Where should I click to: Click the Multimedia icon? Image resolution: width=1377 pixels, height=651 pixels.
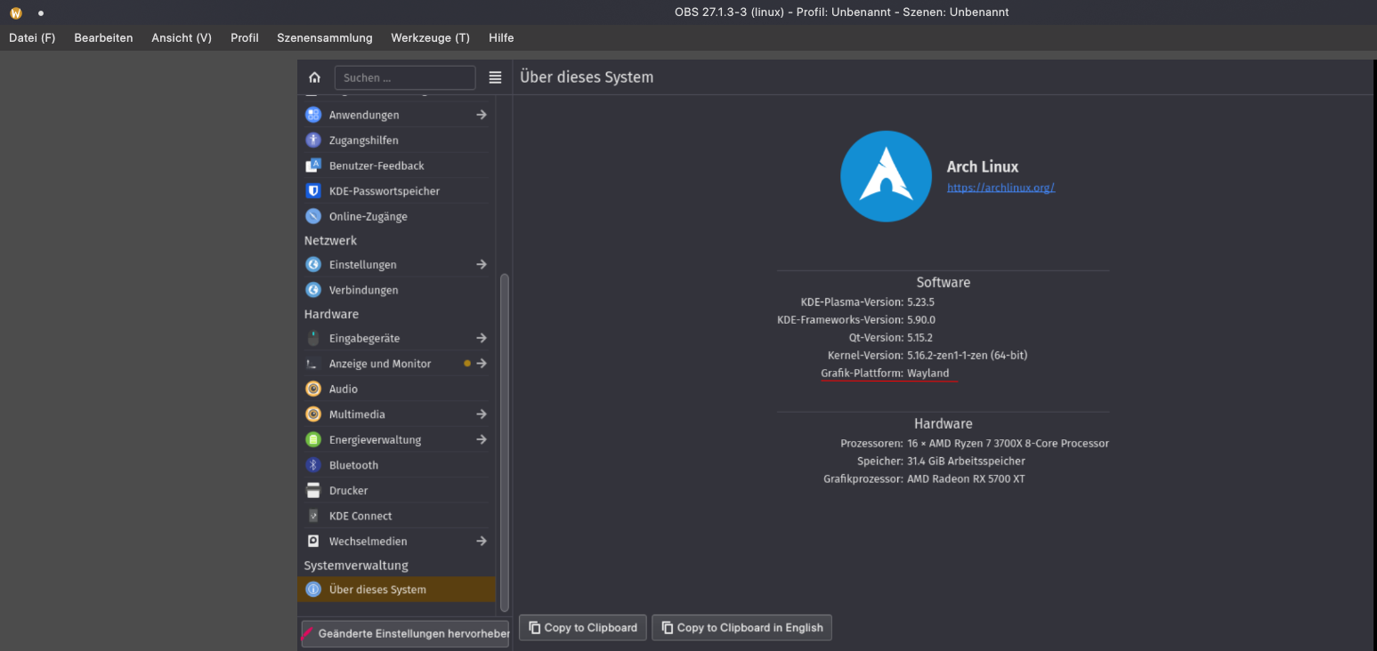pyautogui.click(x=312, y=414)
